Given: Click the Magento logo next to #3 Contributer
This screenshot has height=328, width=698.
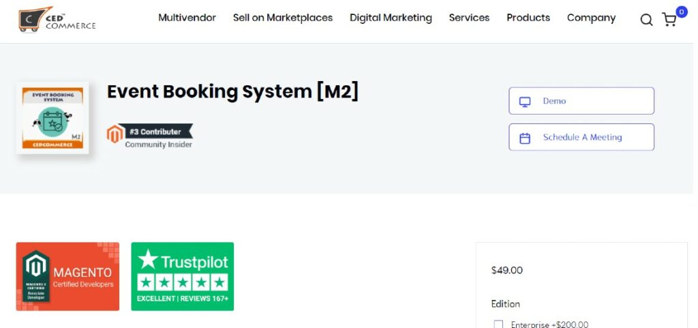Looking at the screenshot, I should [115, 134].
